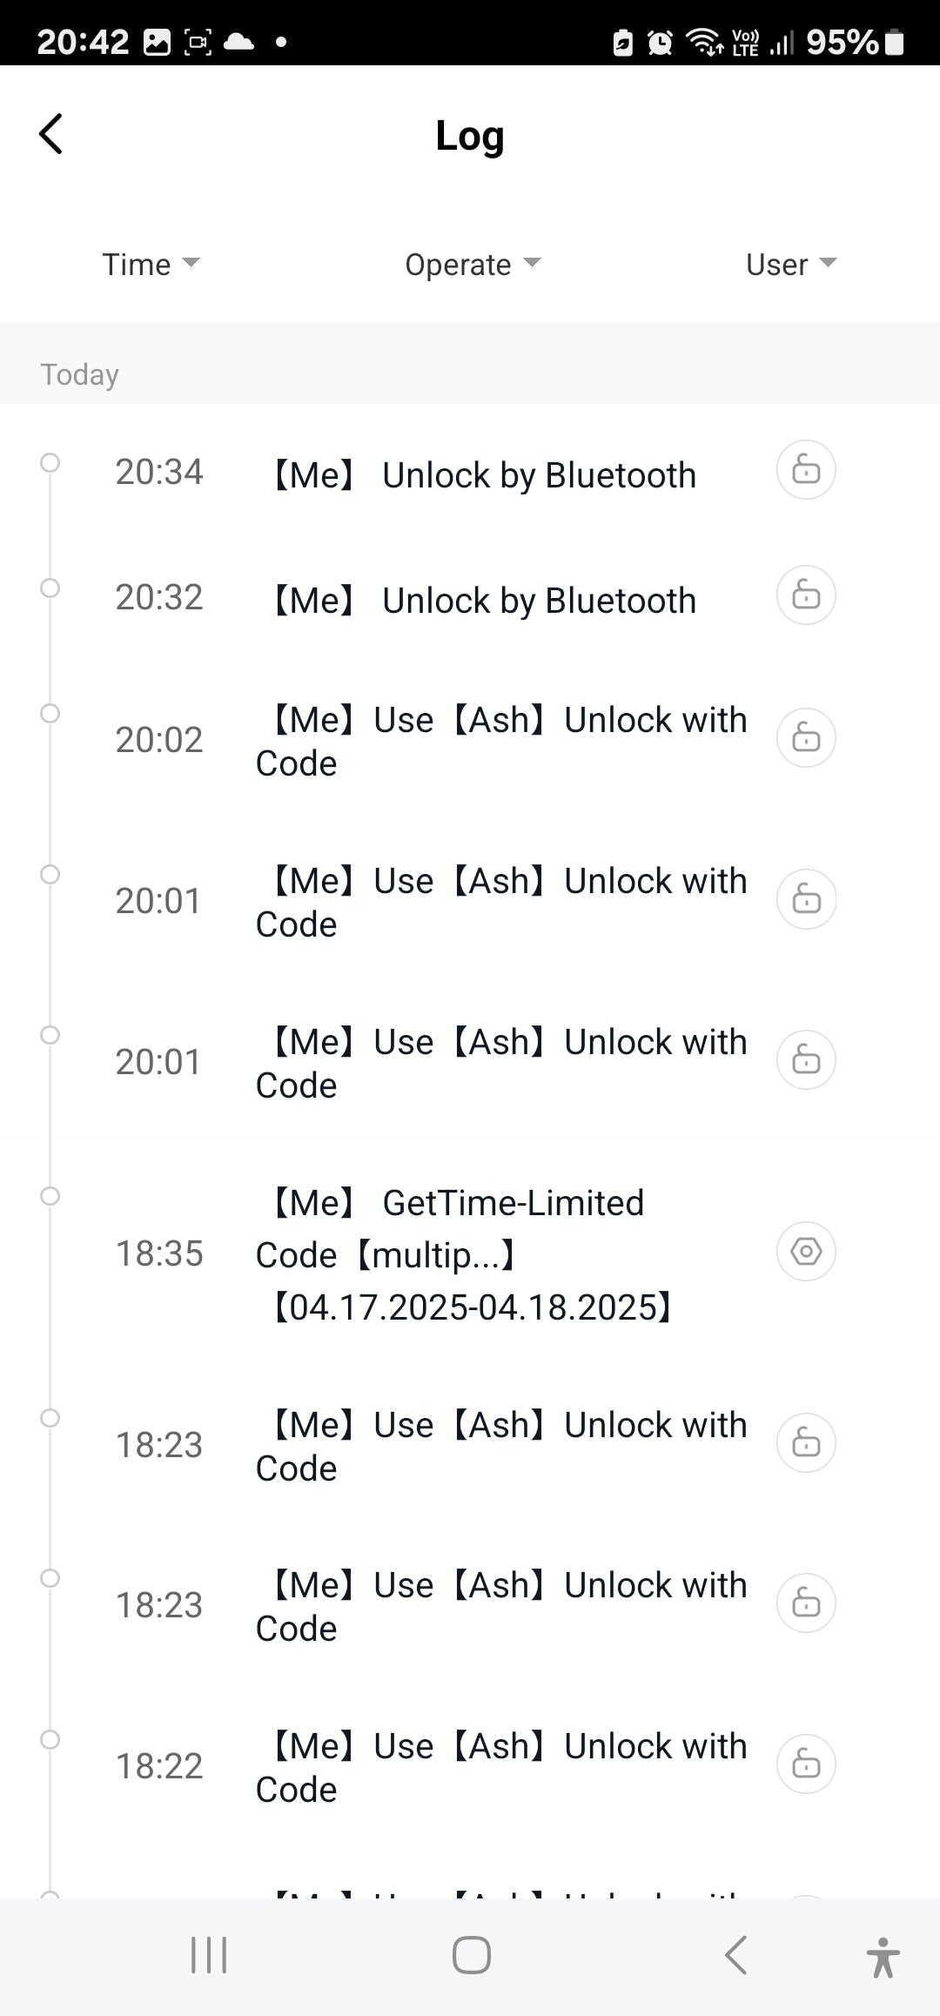Tap unlock icon on 20:32 entry
Viewport: 940px width, 2016px height.
click(806, 595)
